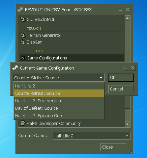Click the scrollbar down arrow in tool list

coord(127,124)
